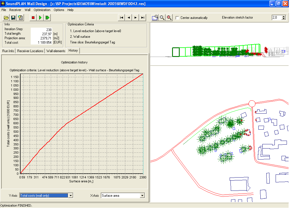Expand the Y-Axis dropdown
This screenshot has height=208, width=290.
(71, 195)
